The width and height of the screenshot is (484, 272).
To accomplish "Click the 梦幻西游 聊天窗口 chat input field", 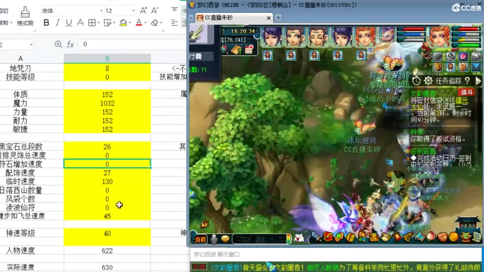I will coord(336,254).
